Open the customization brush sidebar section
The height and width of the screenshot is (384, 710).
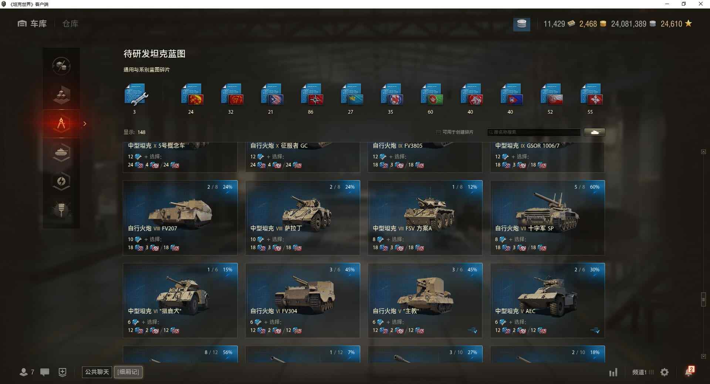pos(61,210)
